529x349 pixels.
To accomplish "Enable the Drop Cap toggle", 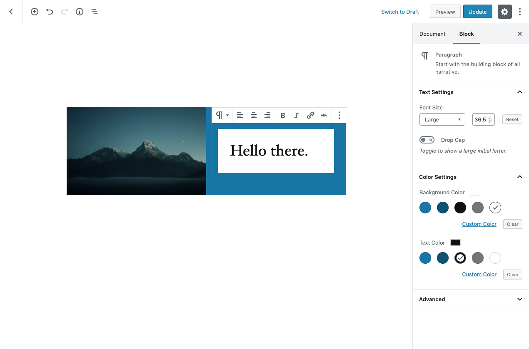I will [427, 140].
